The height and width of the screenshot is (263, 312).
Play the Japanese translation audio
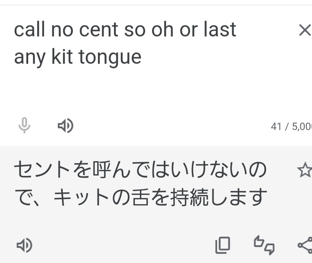pos(24,246)
